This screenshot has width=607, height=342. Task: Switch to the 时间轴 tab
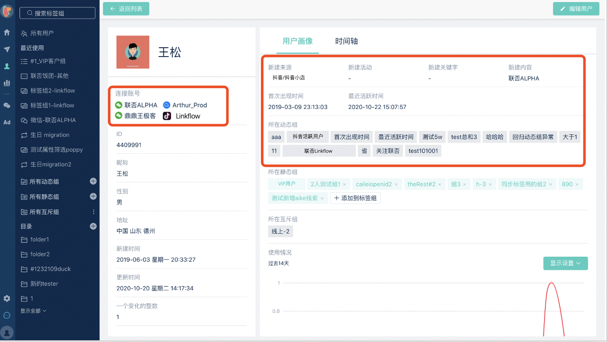click(346, 41)
